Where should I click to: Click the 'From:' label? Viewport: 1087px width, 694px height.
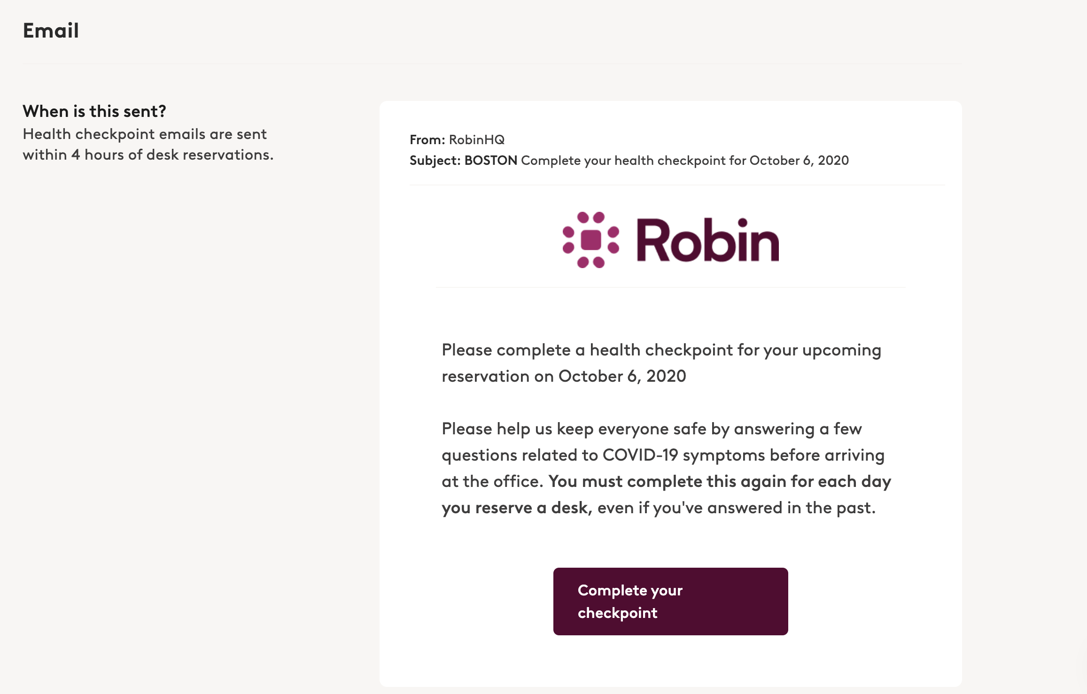pyautogui.click(x=427, y=139)
